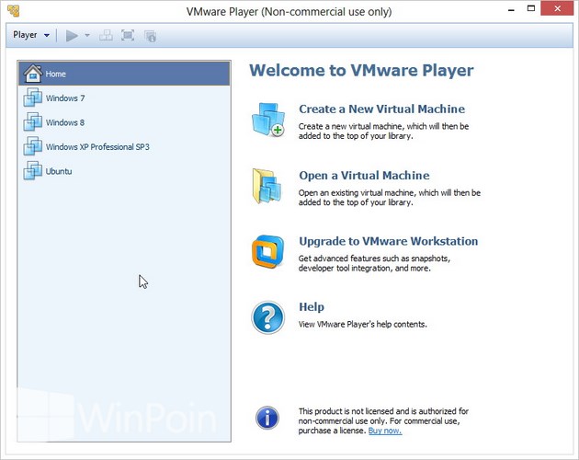Image resolution: width=579 pixels, height=460 pixels.
Task: Click the open virtual machine folder icon
Action: coord(267,186)
